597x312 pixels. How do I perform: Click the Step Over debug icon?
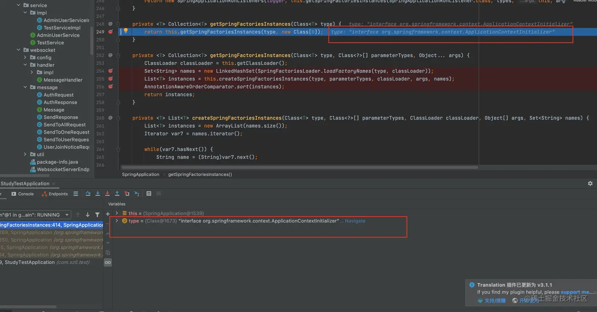[x=88, y=194]
